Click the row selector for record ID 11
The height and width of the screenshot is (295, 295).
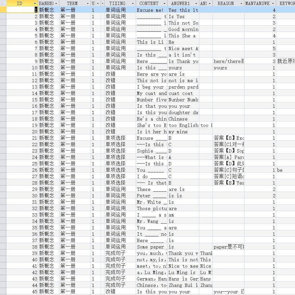pos(3,74)
